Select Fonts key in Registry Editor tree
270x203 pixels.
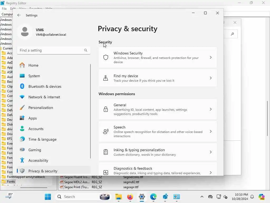(x=11, y=182)
